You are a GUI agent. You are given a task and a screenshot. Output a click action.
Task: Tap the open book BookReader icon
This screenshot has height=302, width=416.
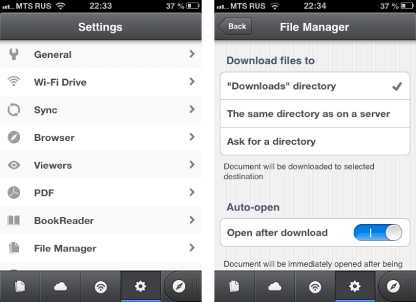click(14, 220)
